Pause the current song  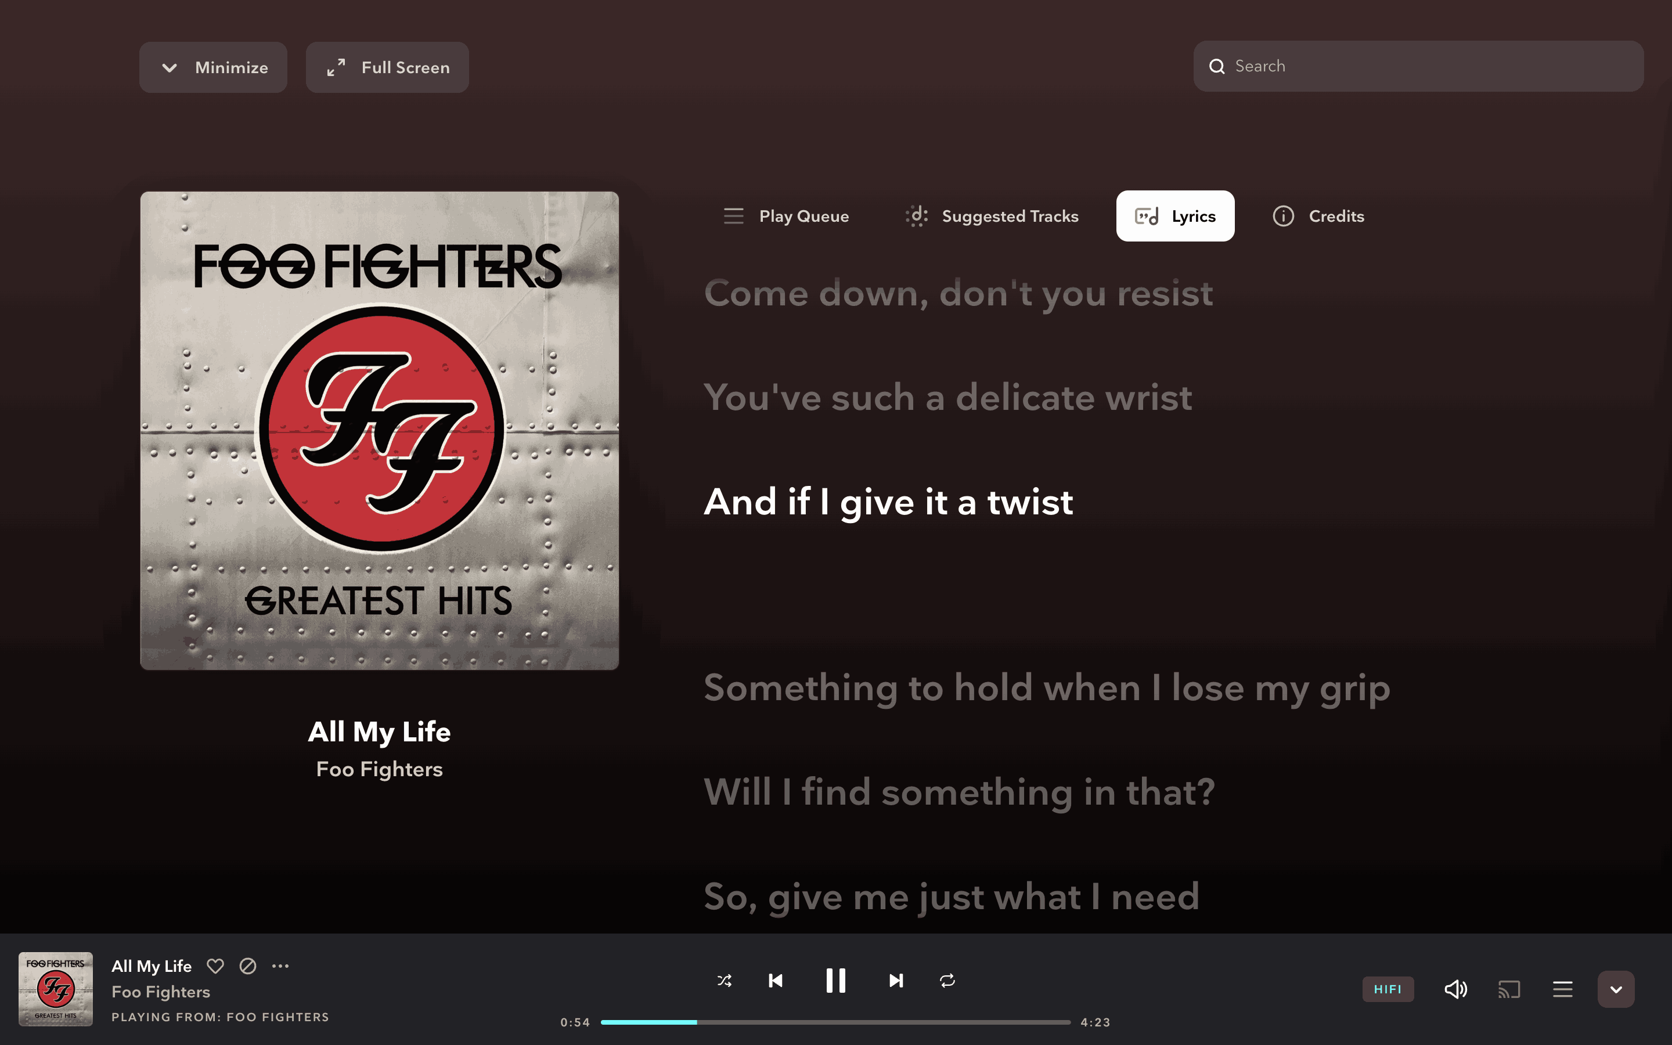835,981
